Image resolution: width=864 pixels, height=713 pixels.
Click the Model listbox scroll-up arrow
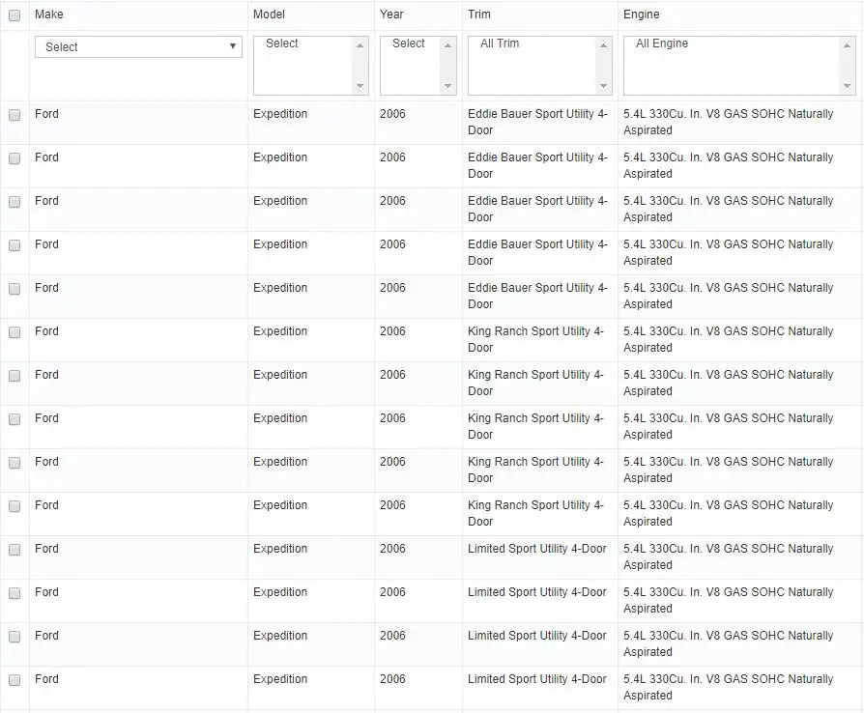coord(360,45)
